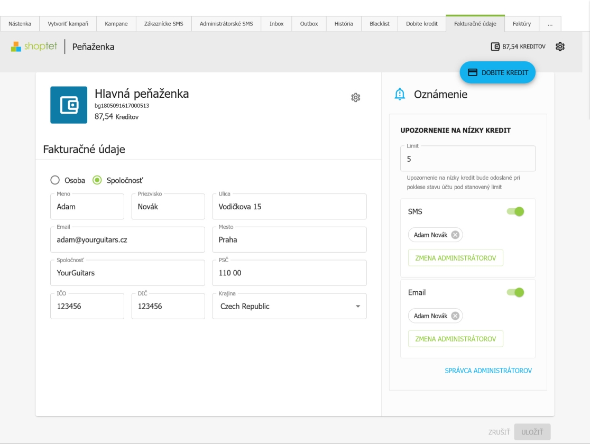590x444 pixels.
Task: Remove Adam Novák from SMS recipients
Action: click(455, 235)
